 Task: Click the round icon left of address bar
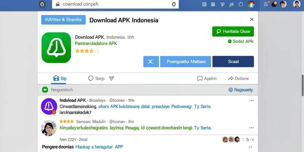click(42, 4)
